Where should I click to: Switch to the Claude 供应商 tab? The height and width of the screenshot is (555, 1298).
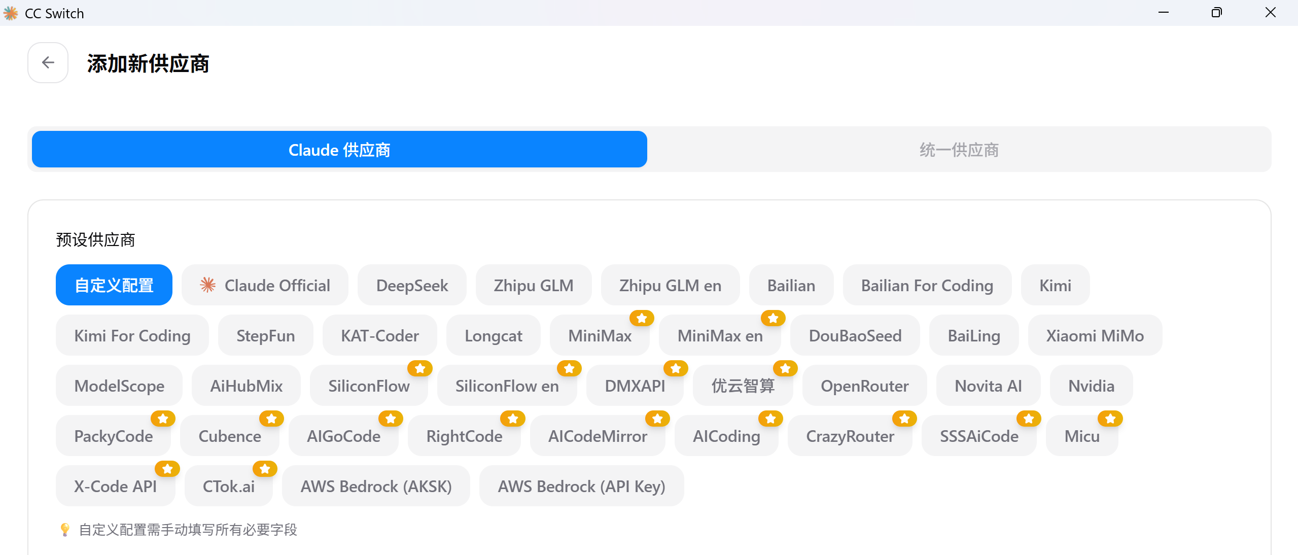coord(339,149)
